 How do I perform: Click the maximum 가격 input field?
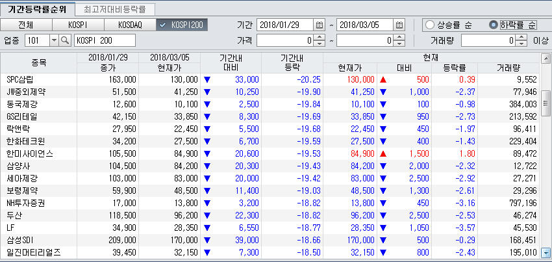coord(365,40)
